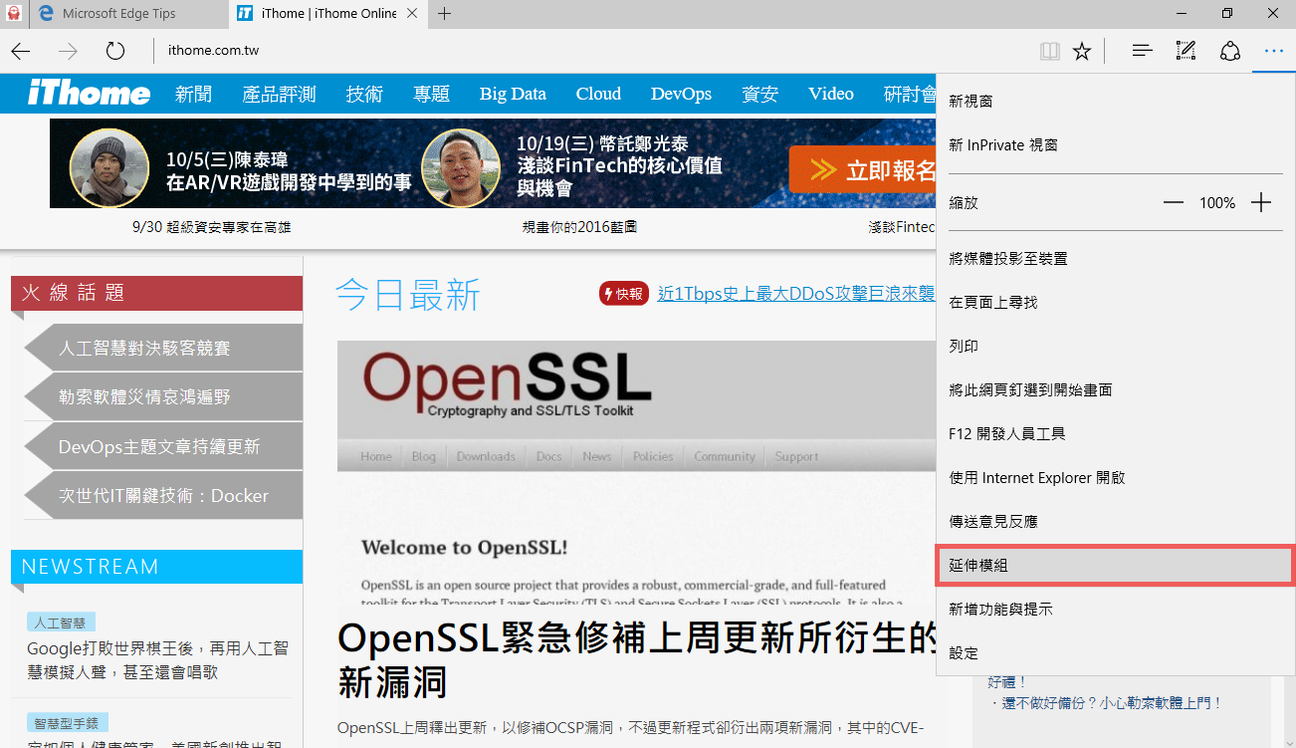Click the Refresh page icon
This screenshot has width=1296, height=748.
pos(115,51)
